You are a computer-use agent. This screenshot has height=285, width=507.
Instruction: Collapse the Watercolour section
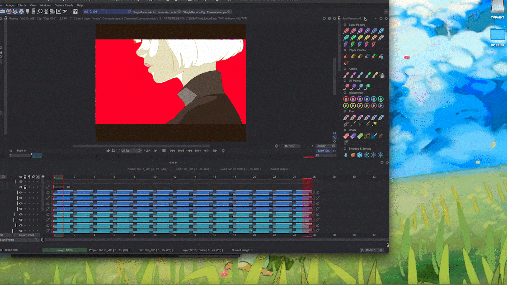click(345, 93)
